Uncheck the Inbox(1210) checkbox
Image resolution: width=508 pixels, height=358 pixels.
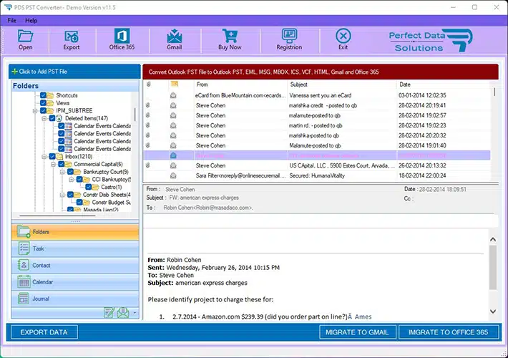pos(52,157)
